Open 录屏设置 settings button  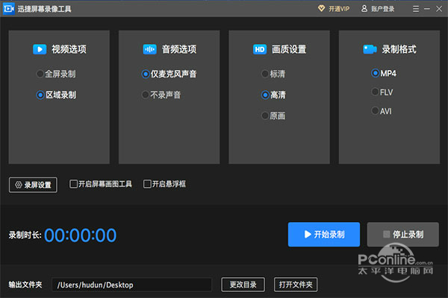coord(33,185)
